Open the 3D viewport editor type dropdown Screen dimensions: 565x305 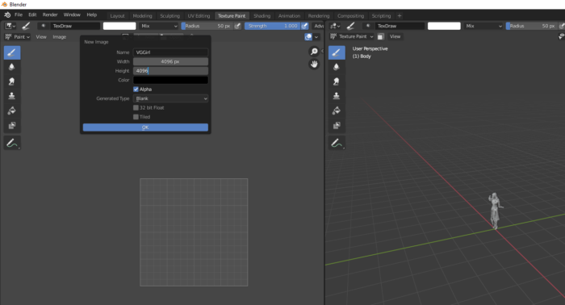point(335,26)
